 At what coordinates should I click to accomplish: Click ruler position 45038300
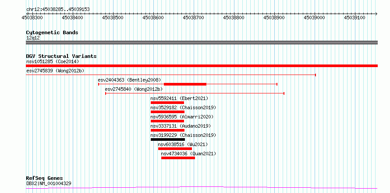point(32,18)
